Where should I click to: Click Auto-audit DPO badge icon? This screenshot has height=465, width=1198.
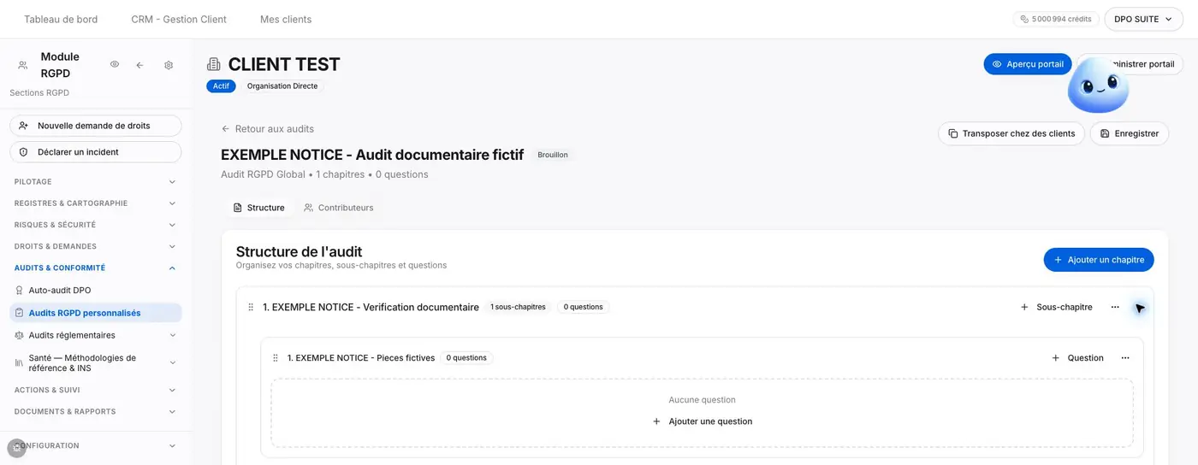20,291
